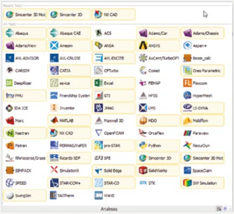Pick the es-ice tool
Screen dimensions: 234x214
pos(69,83)
